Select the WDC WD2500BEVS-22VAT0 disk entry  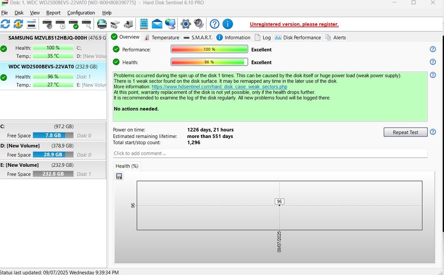53,76
